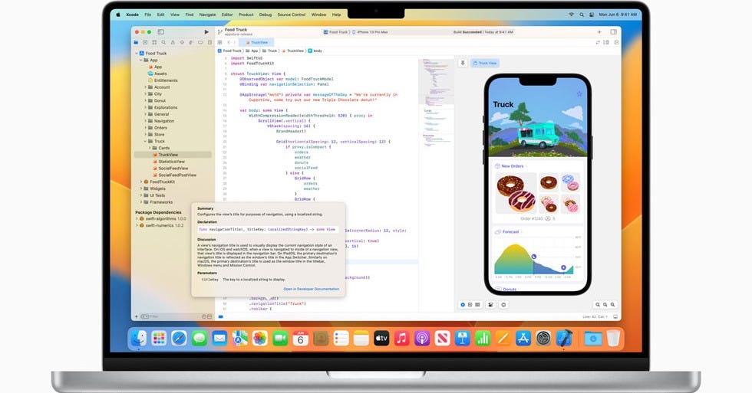Collapse the Truck folder
752x393 pixels.
pyautogui.click(x=145, y=141)
